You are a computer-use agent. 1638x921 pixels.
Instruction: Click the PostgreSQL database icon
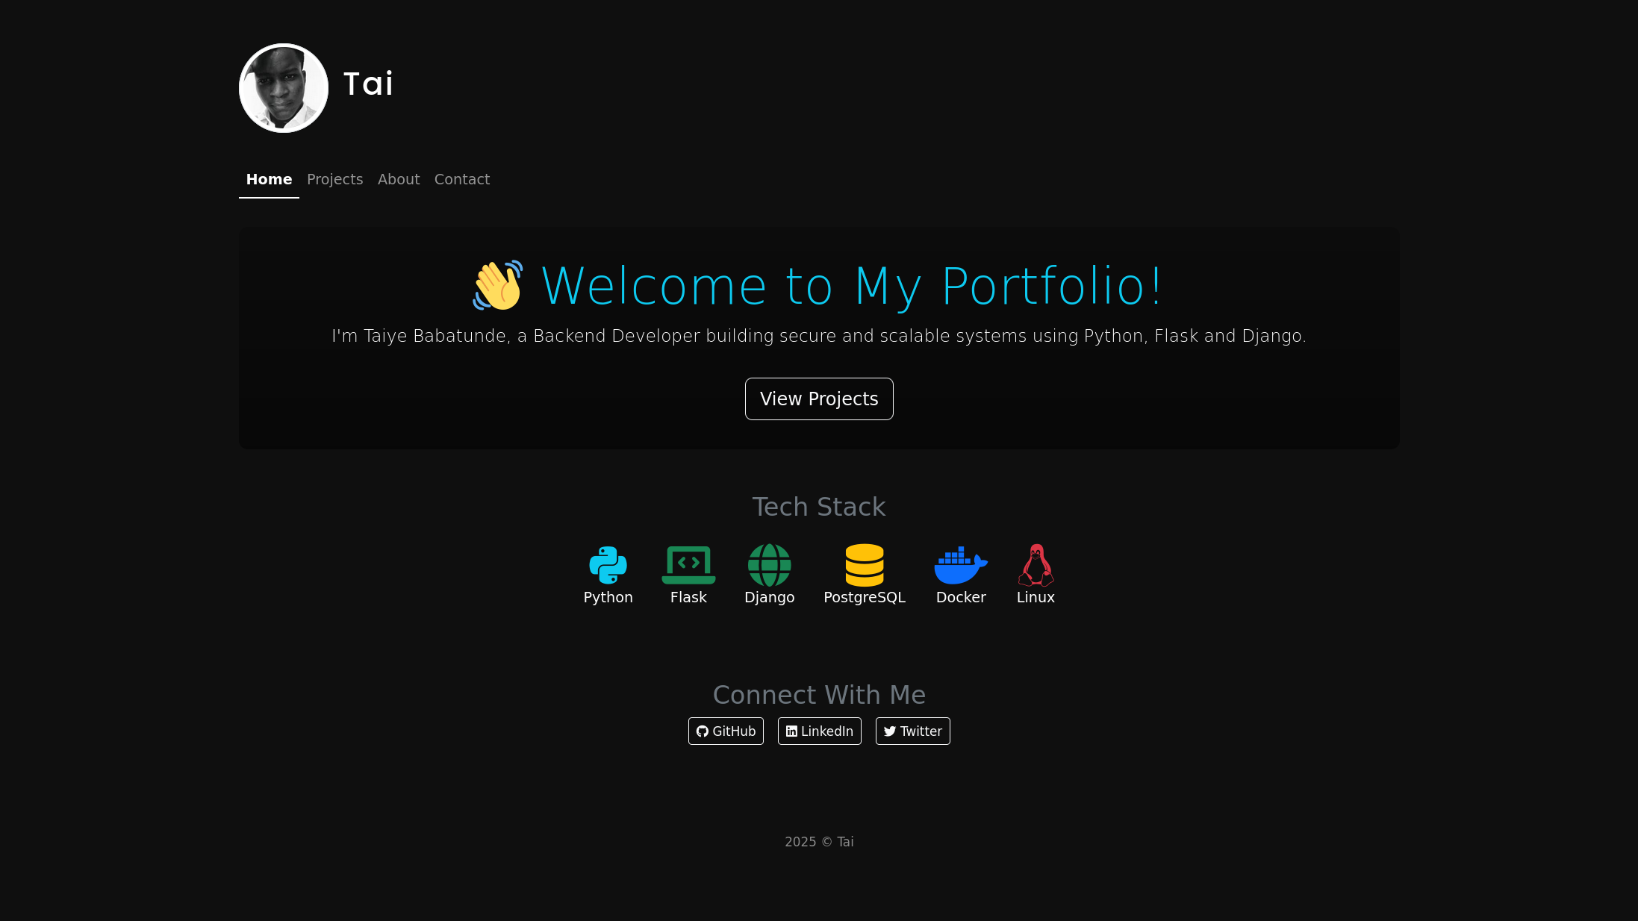864,565
